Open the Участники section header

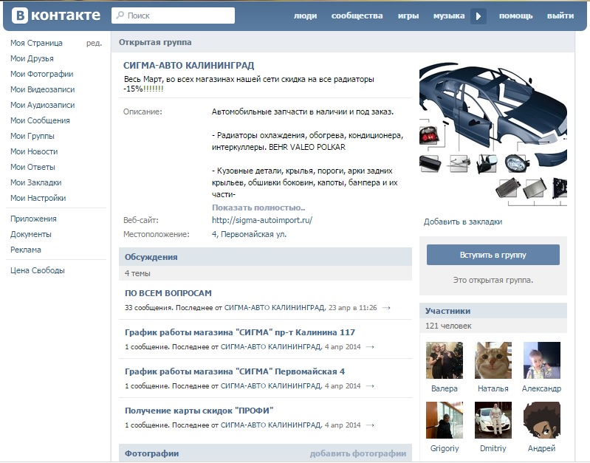tap(447, 311)
